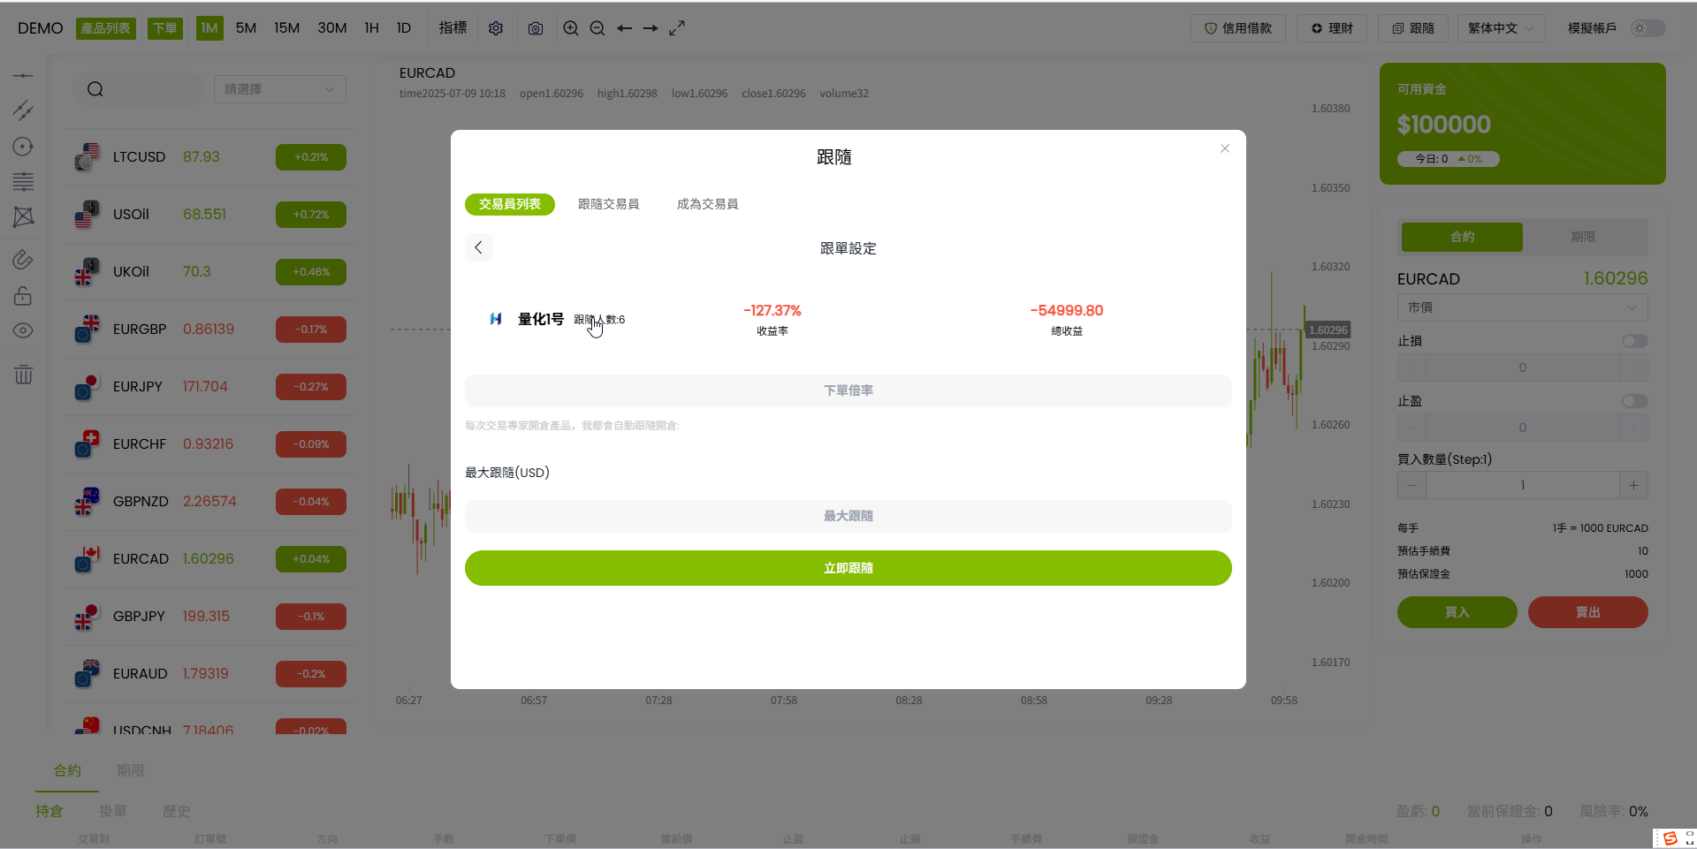Switch to 成為交易員 tab

tap(707, 204)
